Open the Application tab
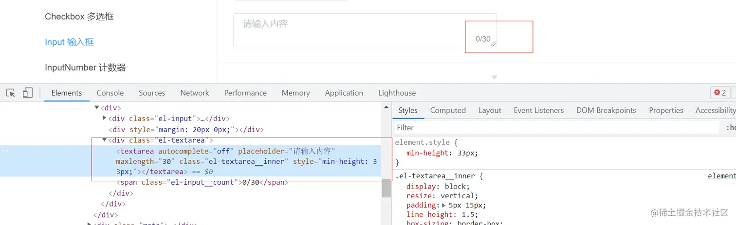The width and height of the screenshot is (736, 225). [344, 93]
